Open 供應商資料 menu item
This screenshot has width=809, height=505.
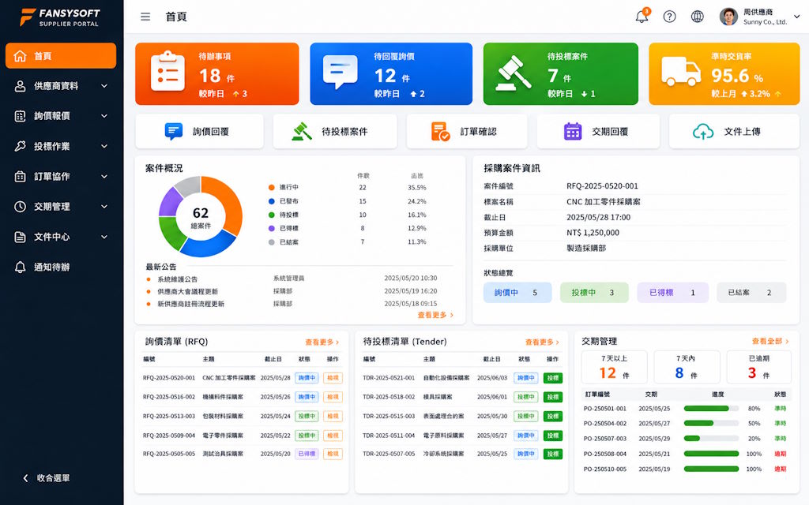pos(61,86)
